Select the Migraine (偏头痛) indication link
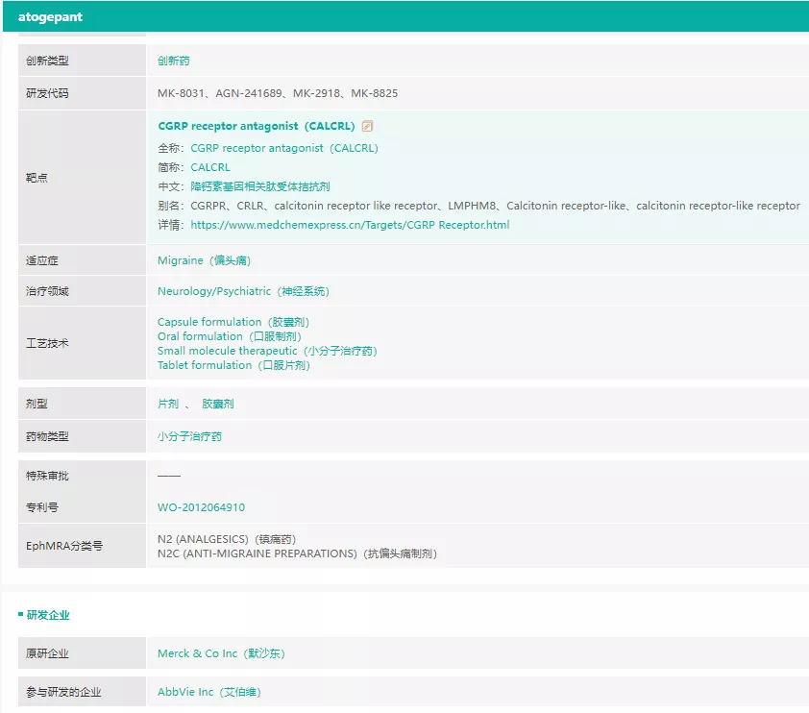This screenshot has height=713, width=809. click(x=204, y=260)
